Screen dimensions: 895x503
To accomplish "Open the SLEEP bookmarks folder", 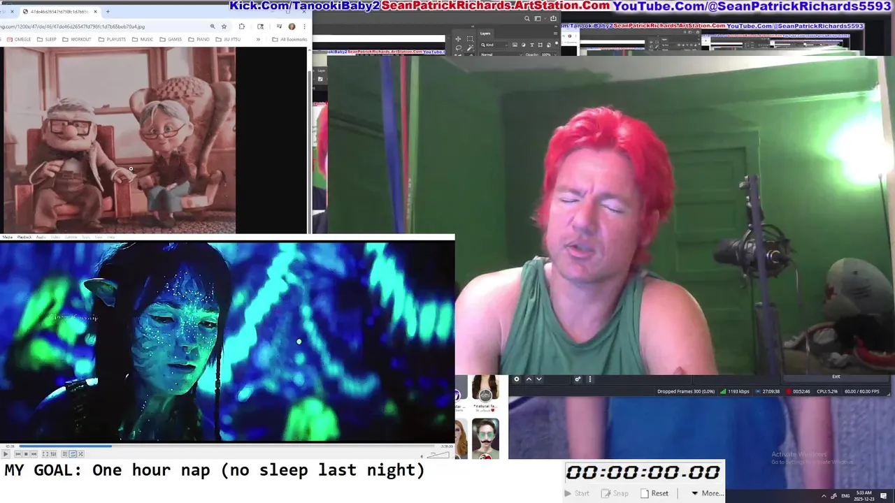I will pos(47,39).
